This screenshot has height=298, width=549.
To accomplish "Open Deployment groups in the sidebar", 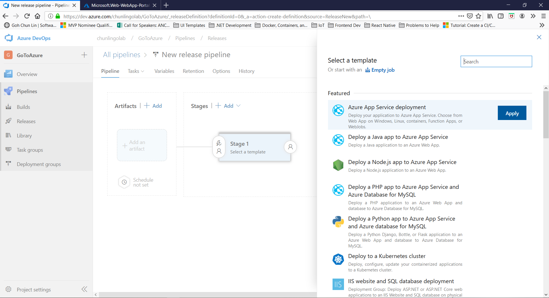I will coord(39,164).
